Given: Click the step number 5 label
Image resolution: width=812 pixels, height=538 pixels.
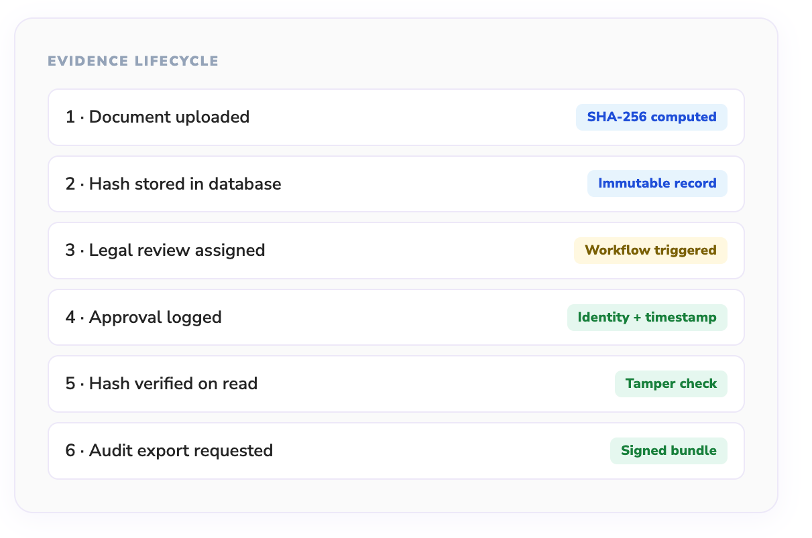Looking at the screenshot, I should pyautogui.click(x=70, y=384).
